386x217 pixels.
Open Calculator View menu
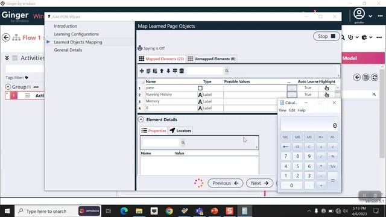(x=282, y=110)
